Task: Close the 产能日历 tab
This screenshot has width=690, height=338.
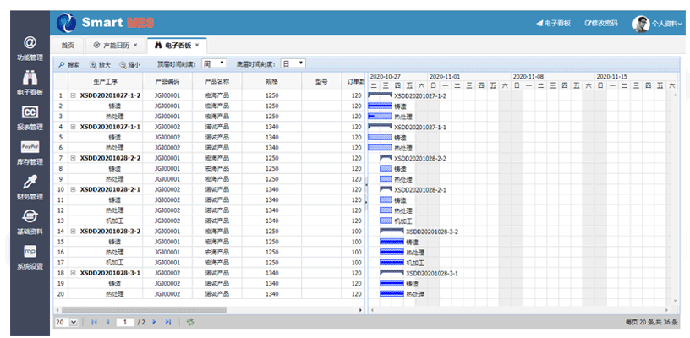Action: (x=135, y=45)
